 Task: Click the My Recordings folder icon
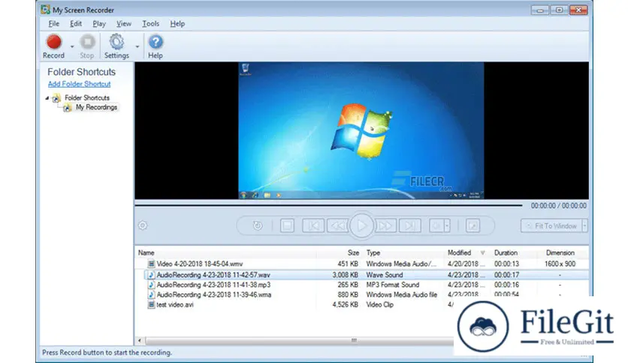point(68,107)
